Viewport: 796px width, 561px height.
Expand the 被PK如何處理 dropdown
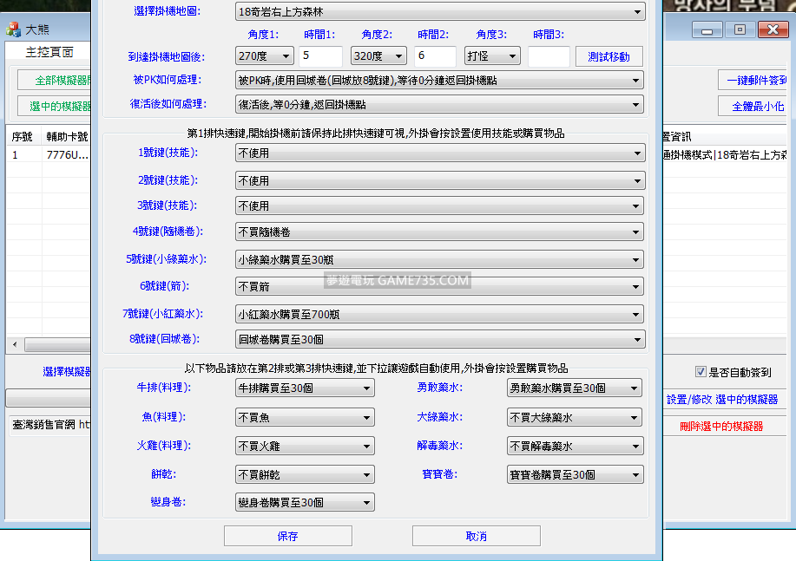(440, 81)
